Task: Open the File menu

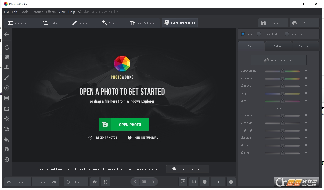Action: (7, 12)
